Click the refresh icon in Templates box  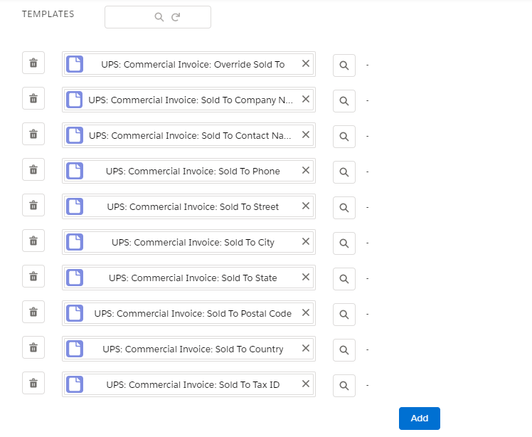tap(176, 17)
